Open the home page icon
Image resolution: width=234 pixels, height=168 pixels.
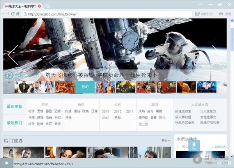pyautogui.click(x=18, y=14)
